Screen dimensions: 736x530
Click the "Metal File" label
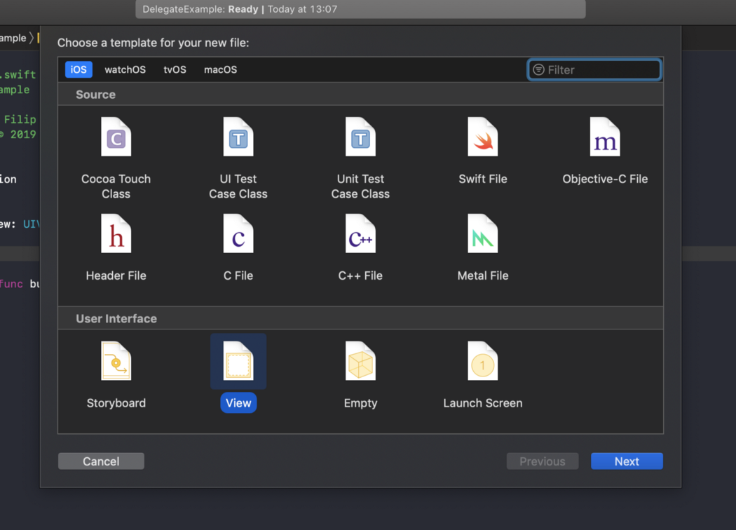coord(482,276)
